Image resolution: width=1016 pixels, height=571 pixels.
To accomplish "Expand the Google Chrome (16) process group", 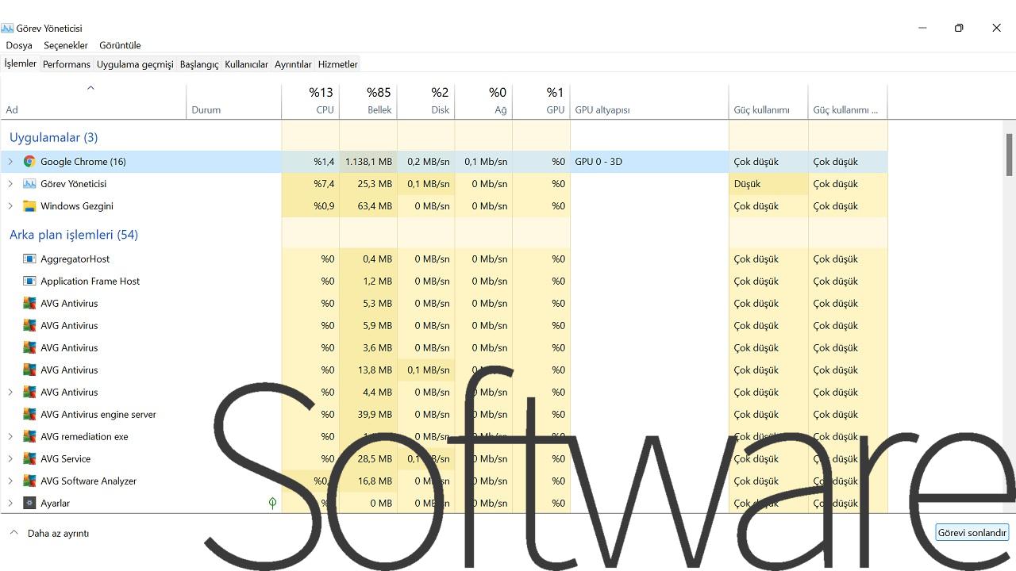I will coord(10,162).
